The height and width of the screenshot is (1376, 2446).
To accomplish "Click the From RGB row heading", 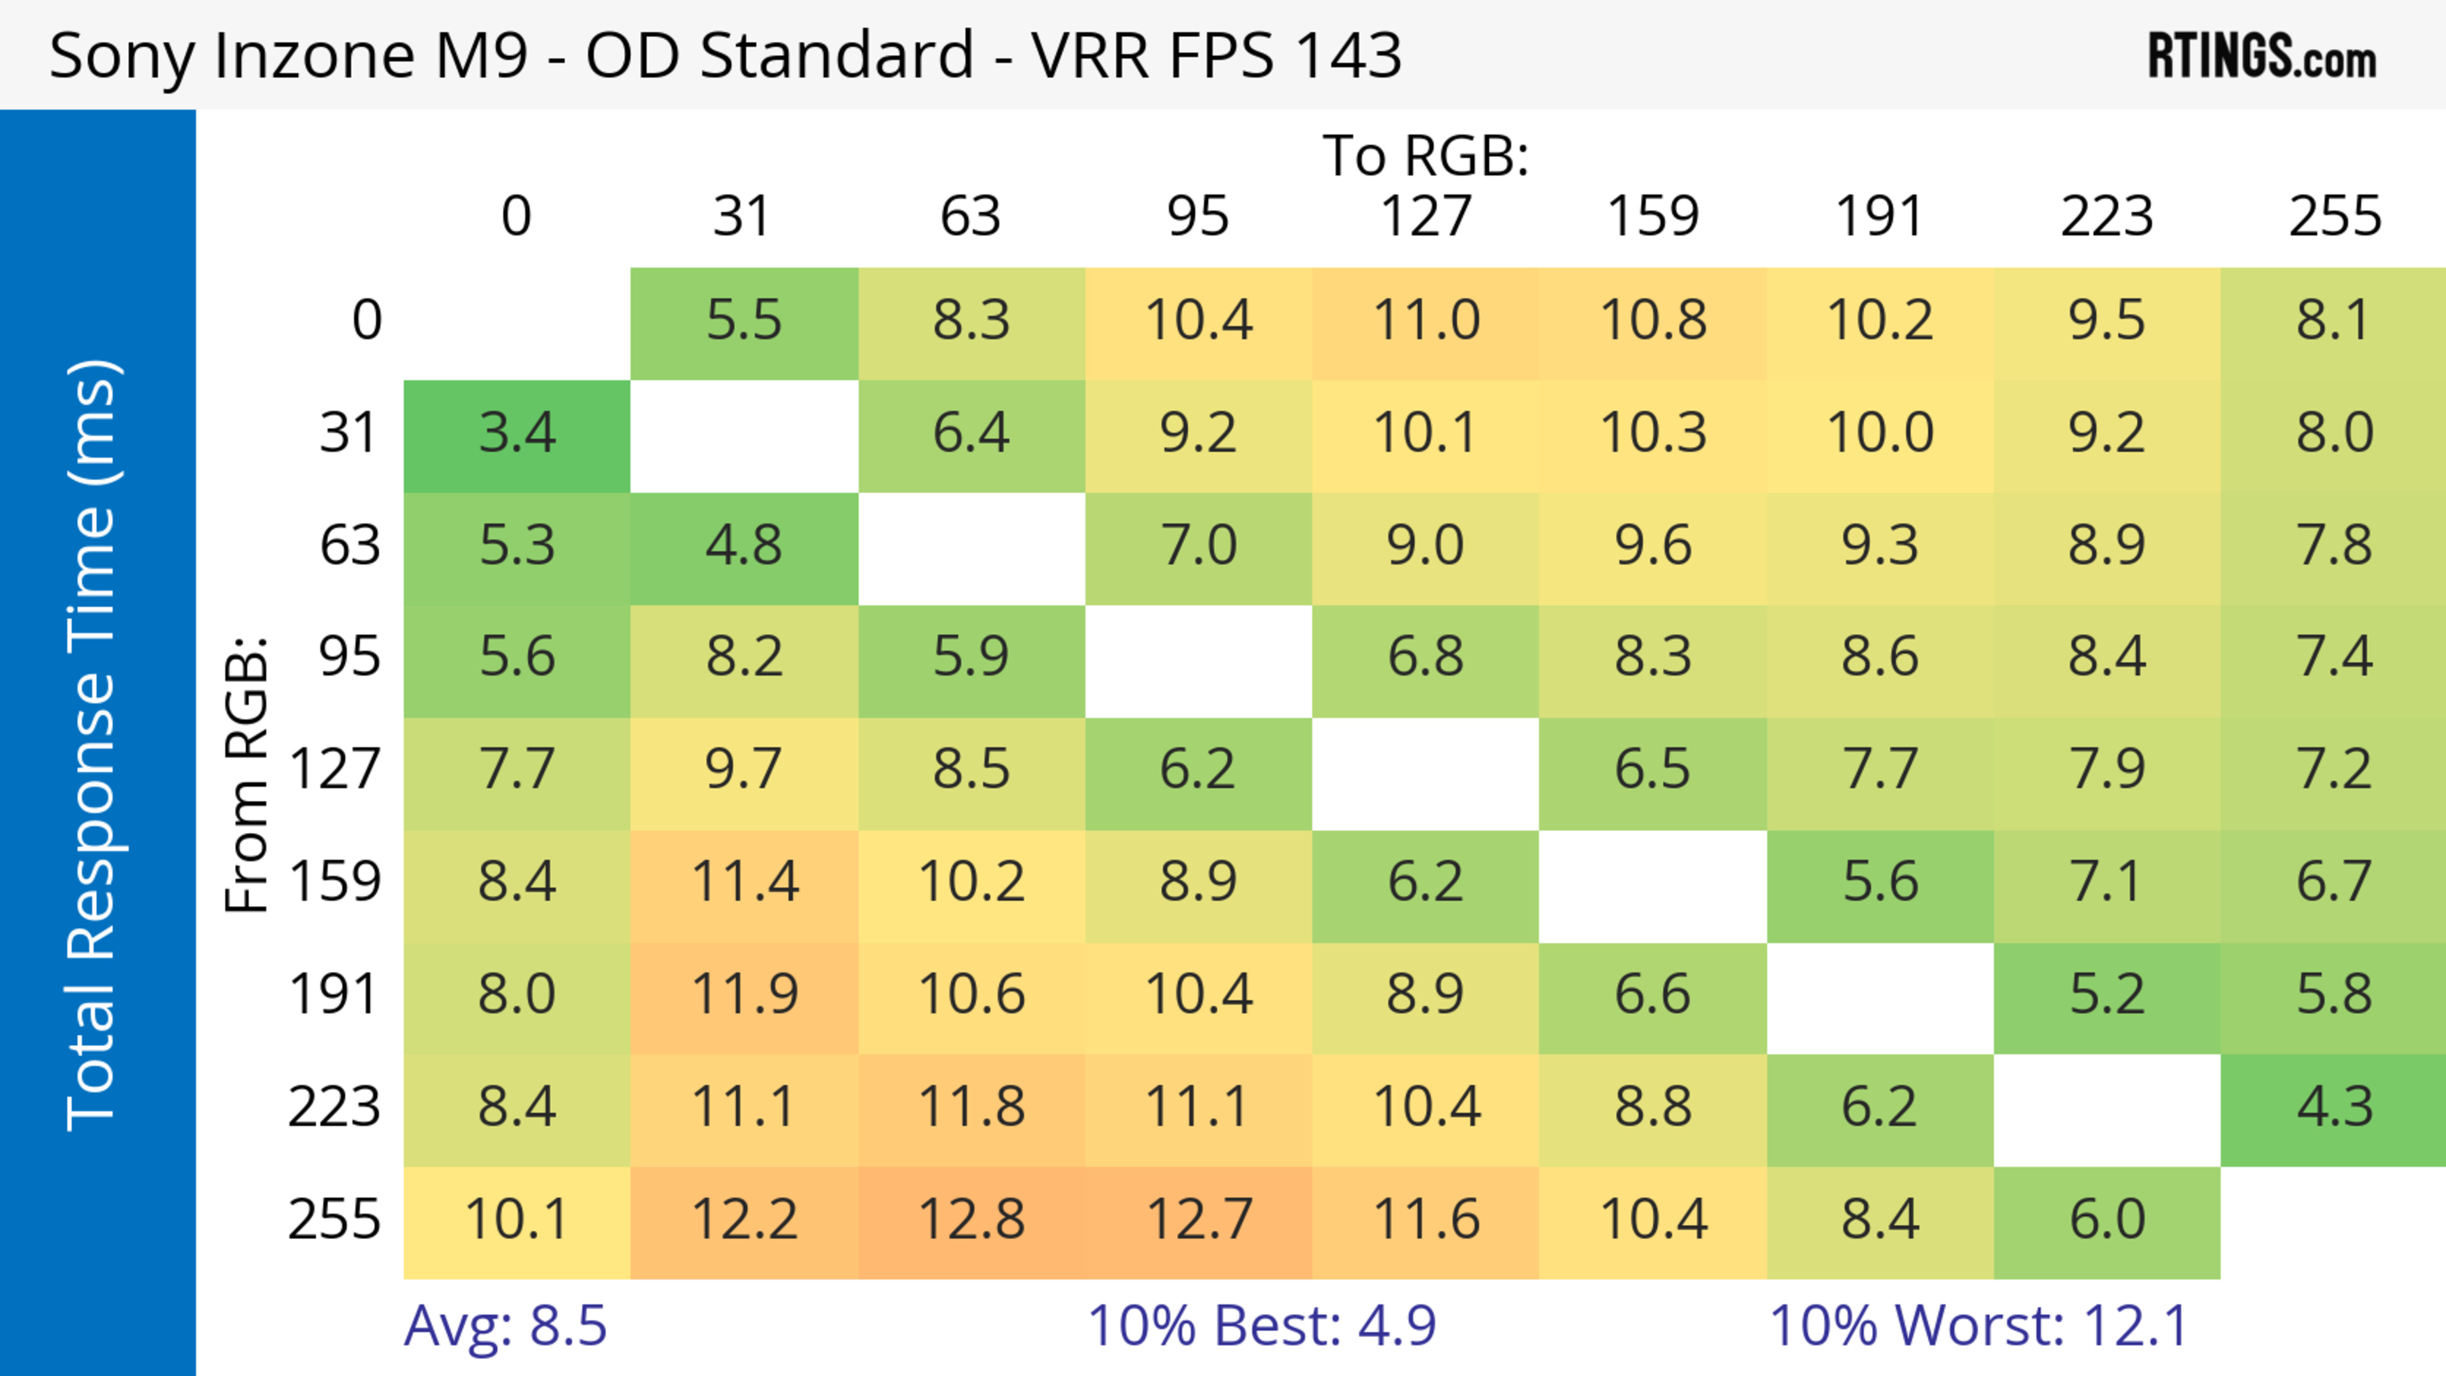I will pos(247,774).
